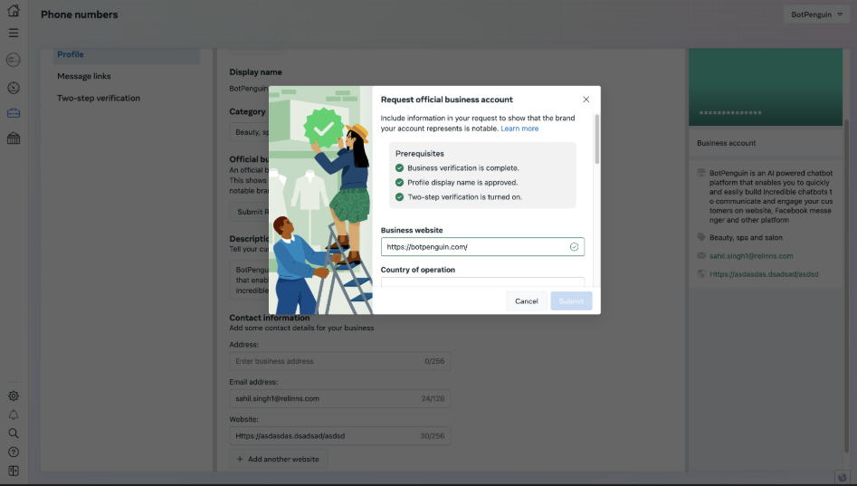The width and height of the screenshot is (857, 486).
Task: Open the hamburger menu icon
Action: tap(13, 33)
